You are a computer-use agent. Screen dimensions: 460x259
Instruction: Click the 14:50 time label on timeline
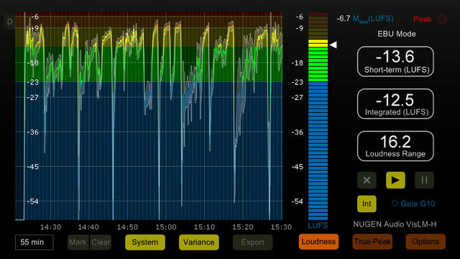click(127, 227)
